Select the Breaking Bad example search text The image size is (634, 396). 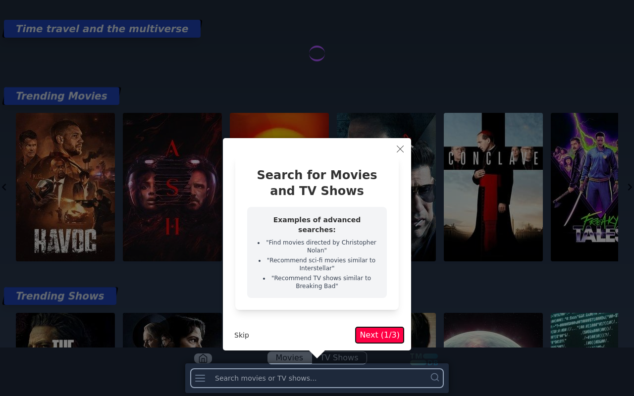point(321,282)
